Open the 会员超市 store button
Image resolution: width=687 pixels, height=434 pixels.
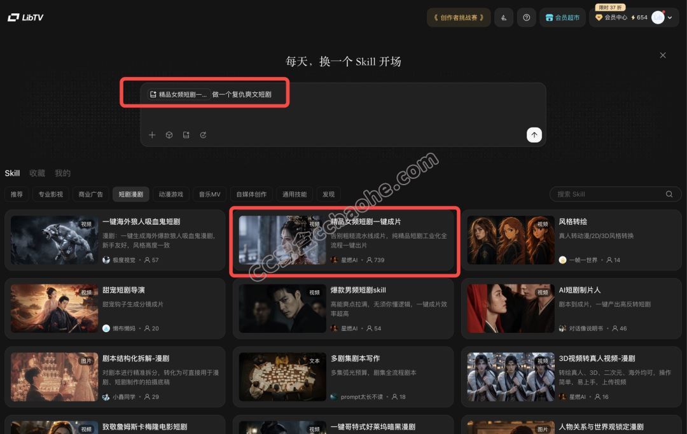[562, 18]
